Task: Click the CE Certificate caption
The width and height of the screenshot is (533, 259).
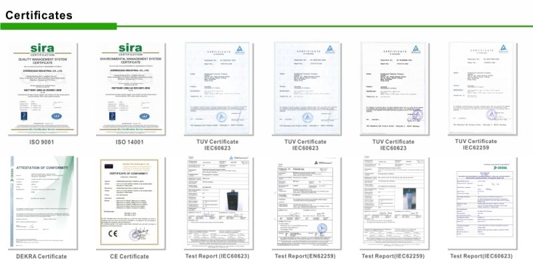Action: click(129, 256)
